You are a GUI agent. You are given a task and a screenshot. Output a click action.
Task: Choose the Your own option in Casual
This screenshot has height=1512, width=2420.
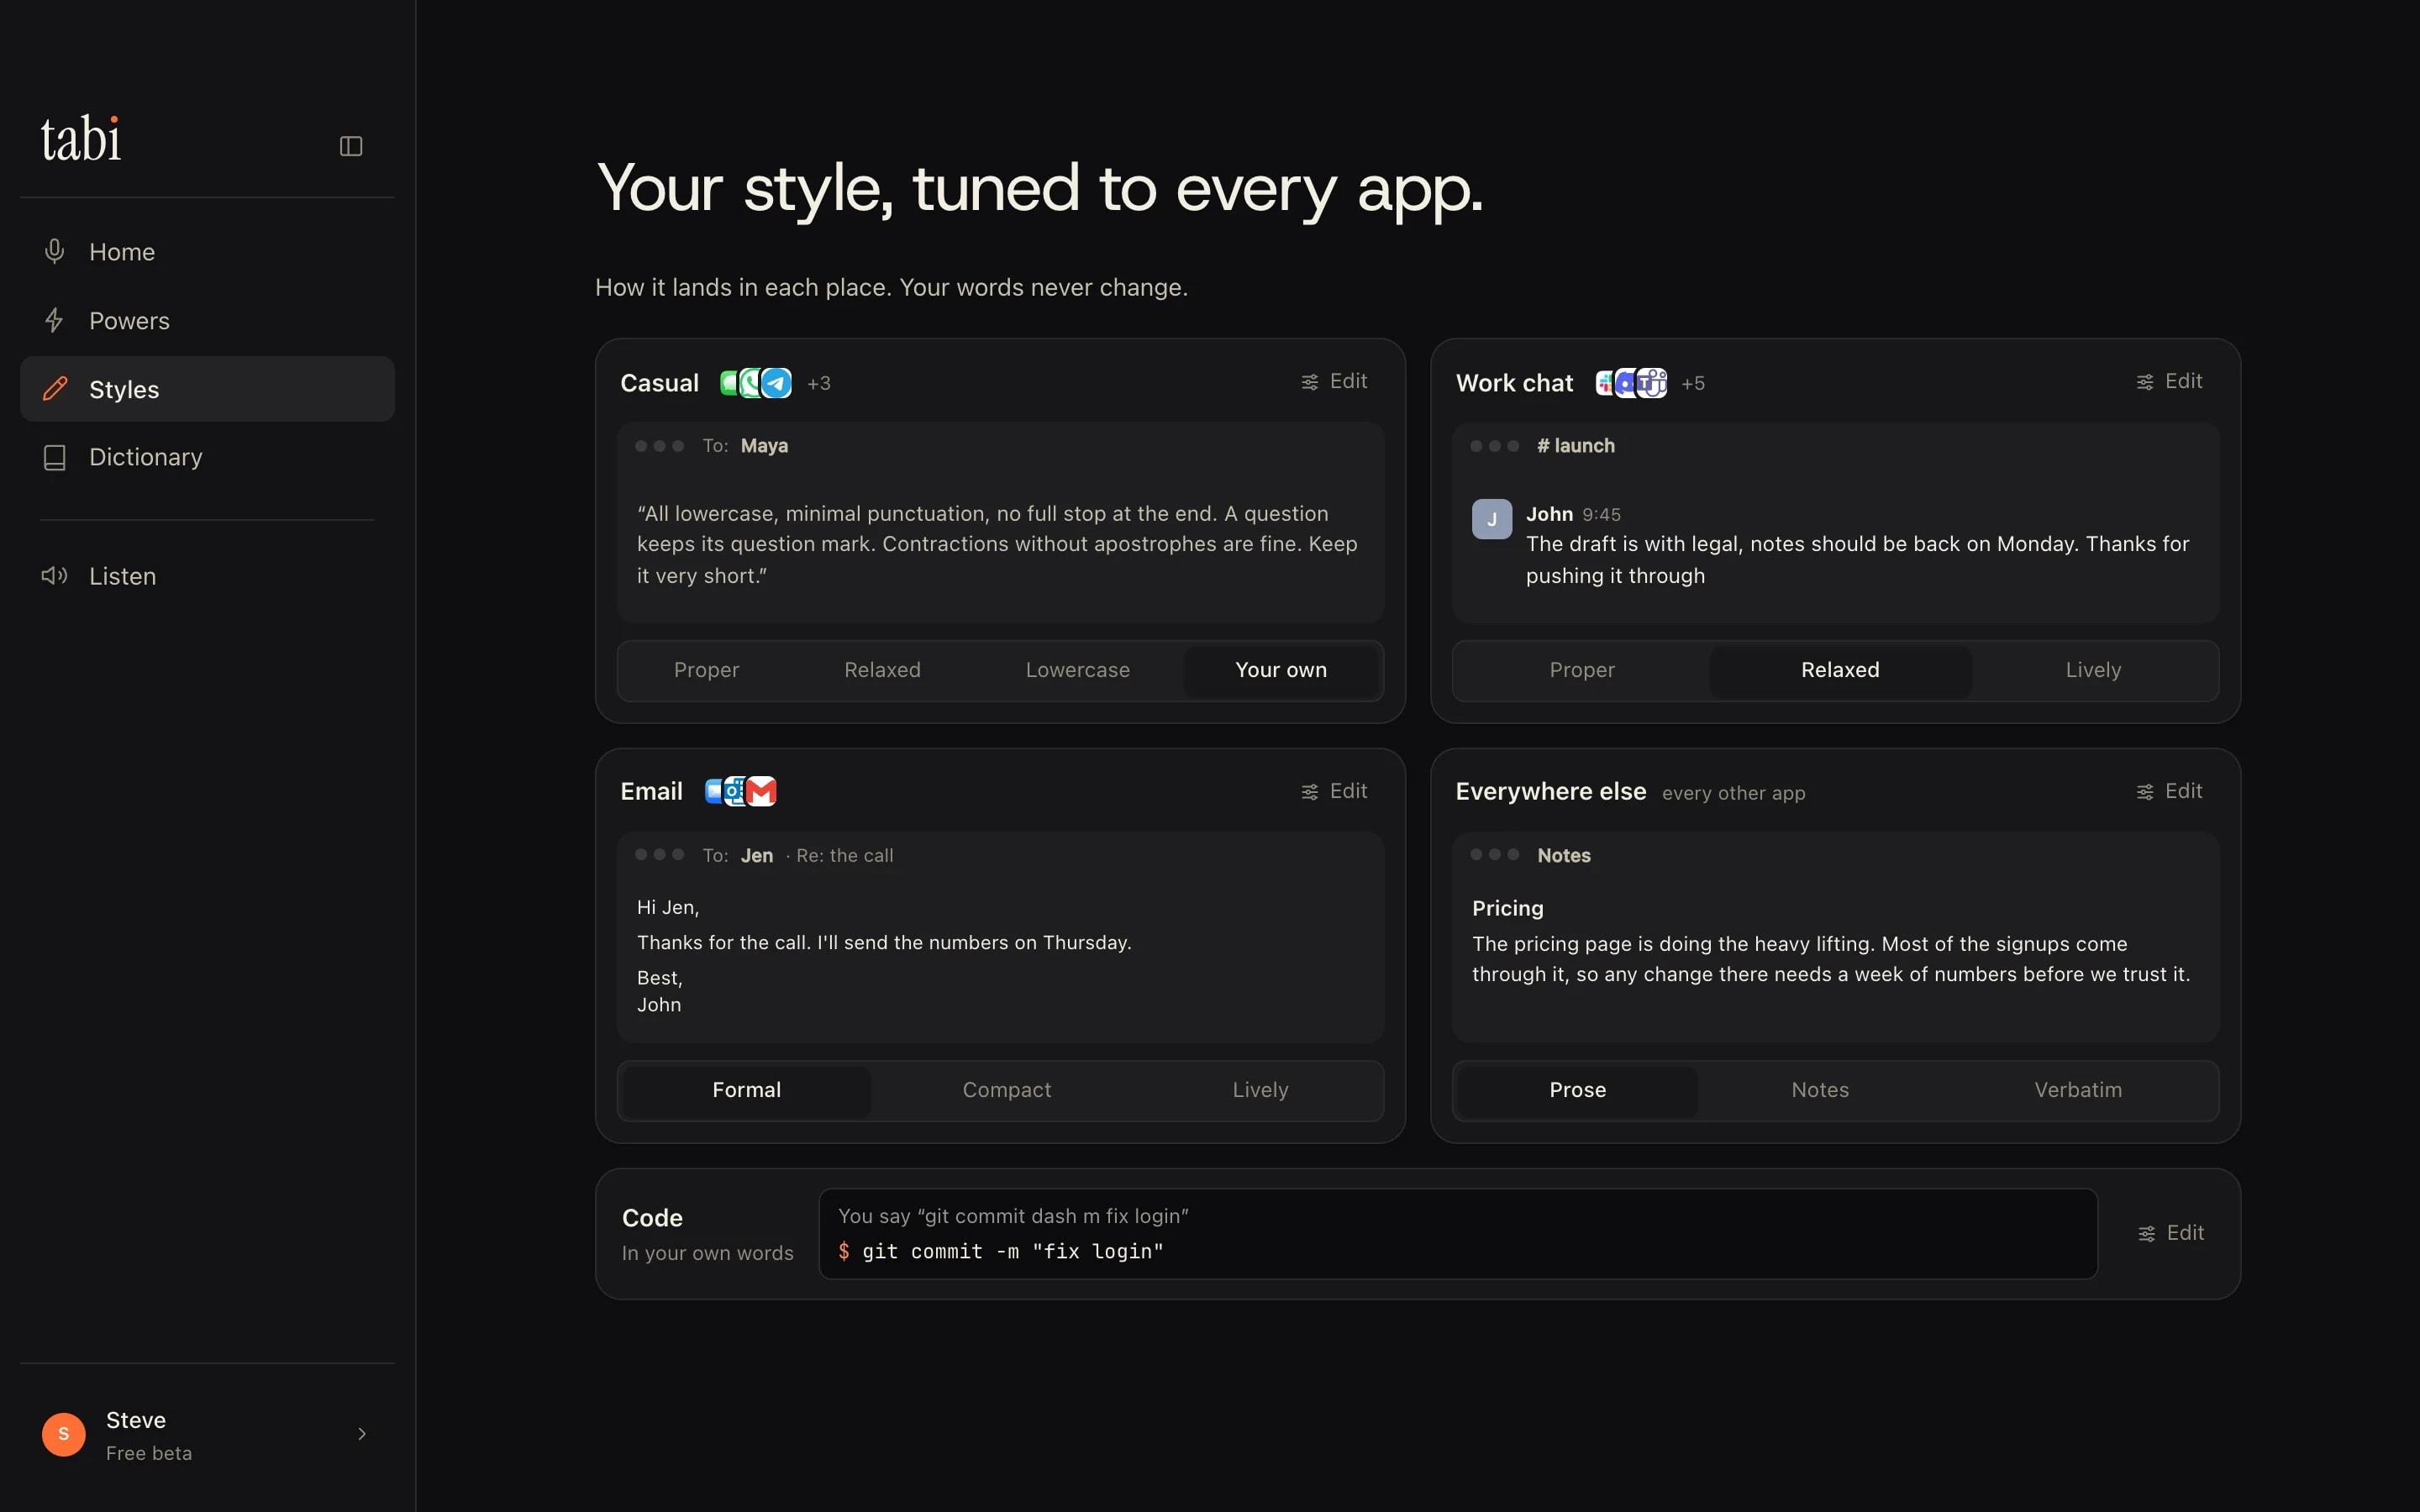[1280, 670]
